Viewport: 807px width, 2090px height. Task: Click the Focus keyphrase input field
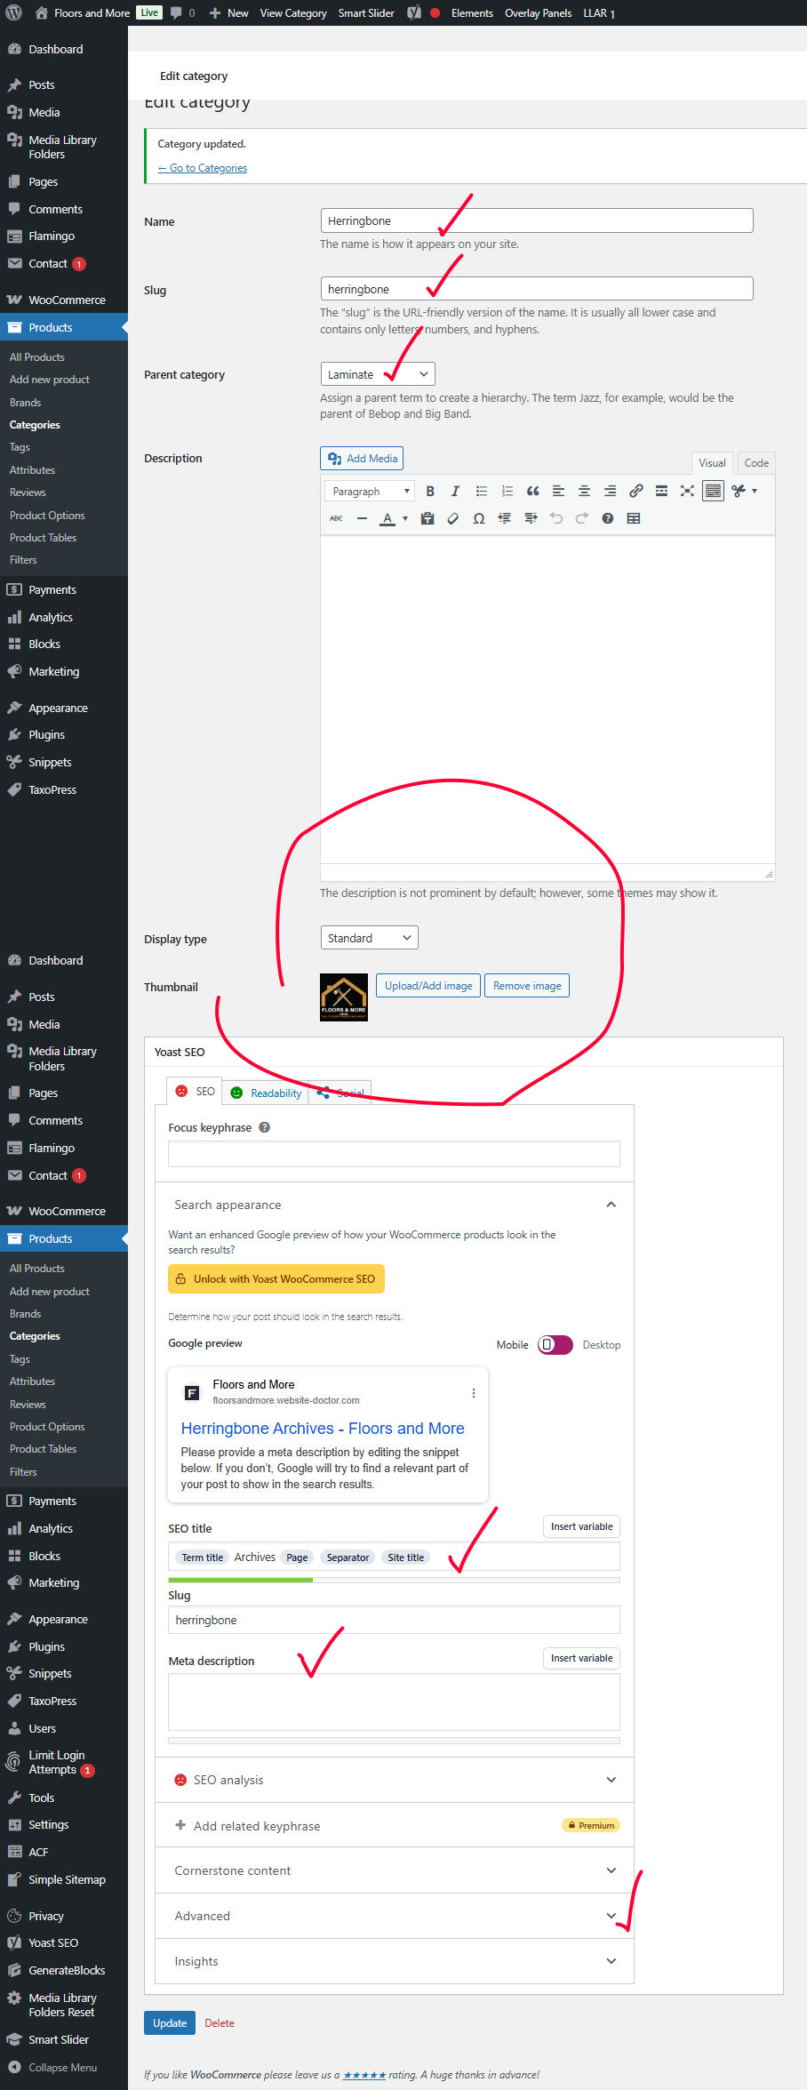point(394,1154)
